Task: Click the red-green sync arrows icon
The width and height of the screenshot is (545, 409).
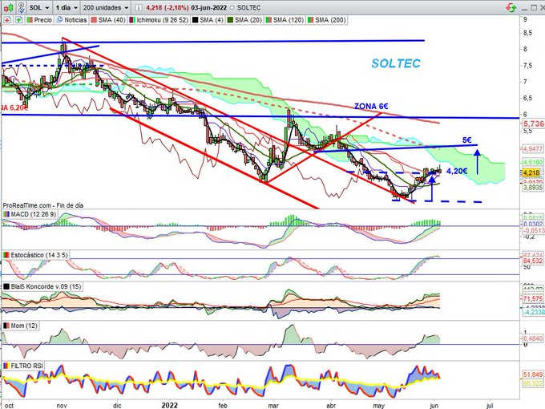Action: click(x=511, y=7)
